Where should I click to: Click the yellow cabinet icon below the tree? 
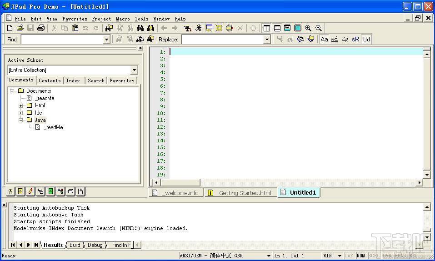coord(20,191)
